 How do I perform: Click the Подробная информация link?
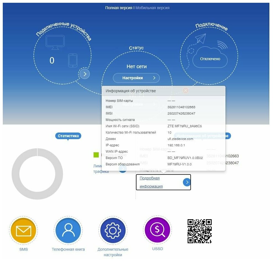click(151, 182)
